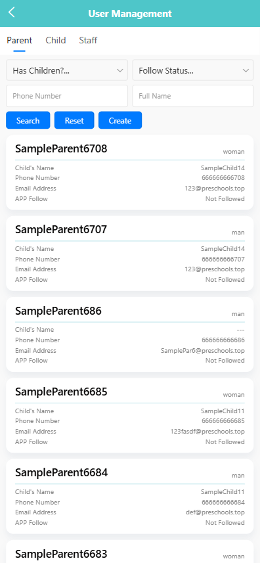Focus the Phone Number input field
This screenshot has width=260, height=563.
[x=67, y=96]
